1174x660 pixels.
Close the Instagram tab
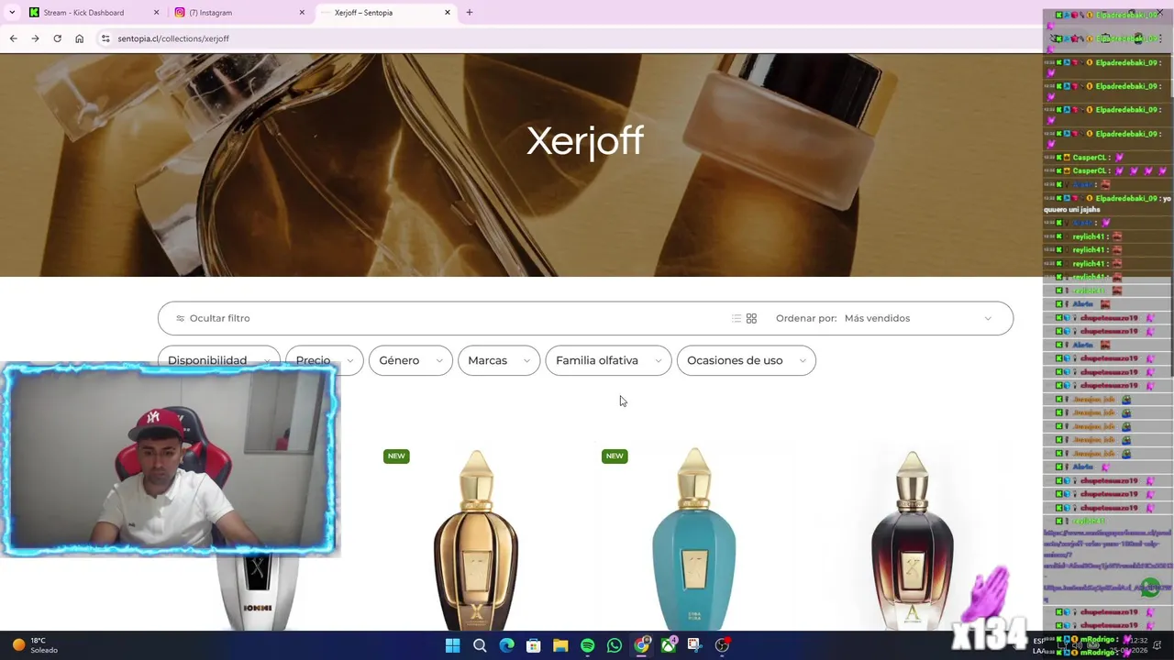(302, 12)
